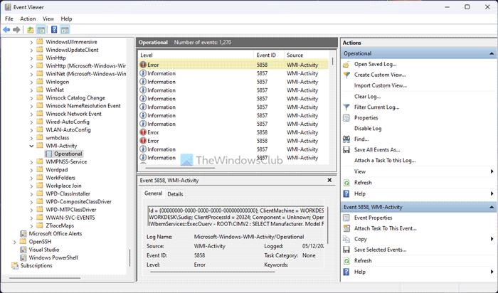498x293 pixels.
Task: Click the Operational section Help icon
Action: coord(346,193)
